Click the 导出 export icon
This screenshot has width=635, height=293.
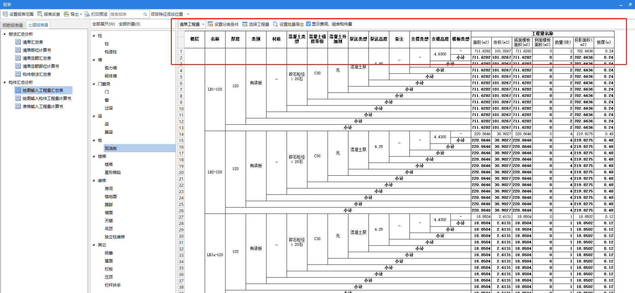[66, 14]
